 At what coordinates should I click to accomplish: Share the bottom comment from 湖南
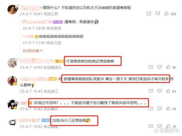[151, 126]
